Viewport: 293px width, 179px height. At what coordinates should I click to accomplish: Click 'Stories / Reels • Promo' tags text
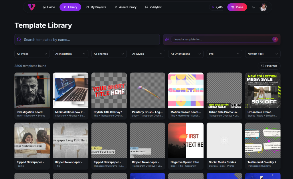click(x=222, y=166)
